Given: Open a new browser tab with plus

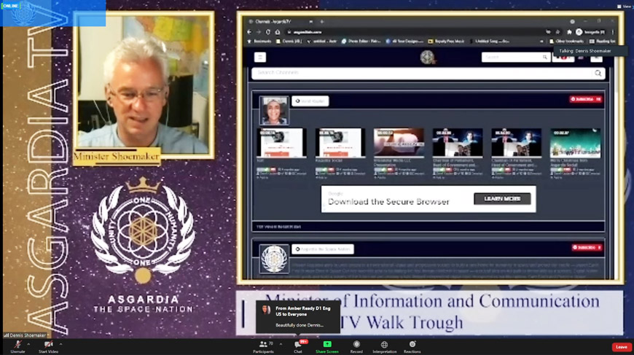Looking at the screenshot, I should 322,21.
